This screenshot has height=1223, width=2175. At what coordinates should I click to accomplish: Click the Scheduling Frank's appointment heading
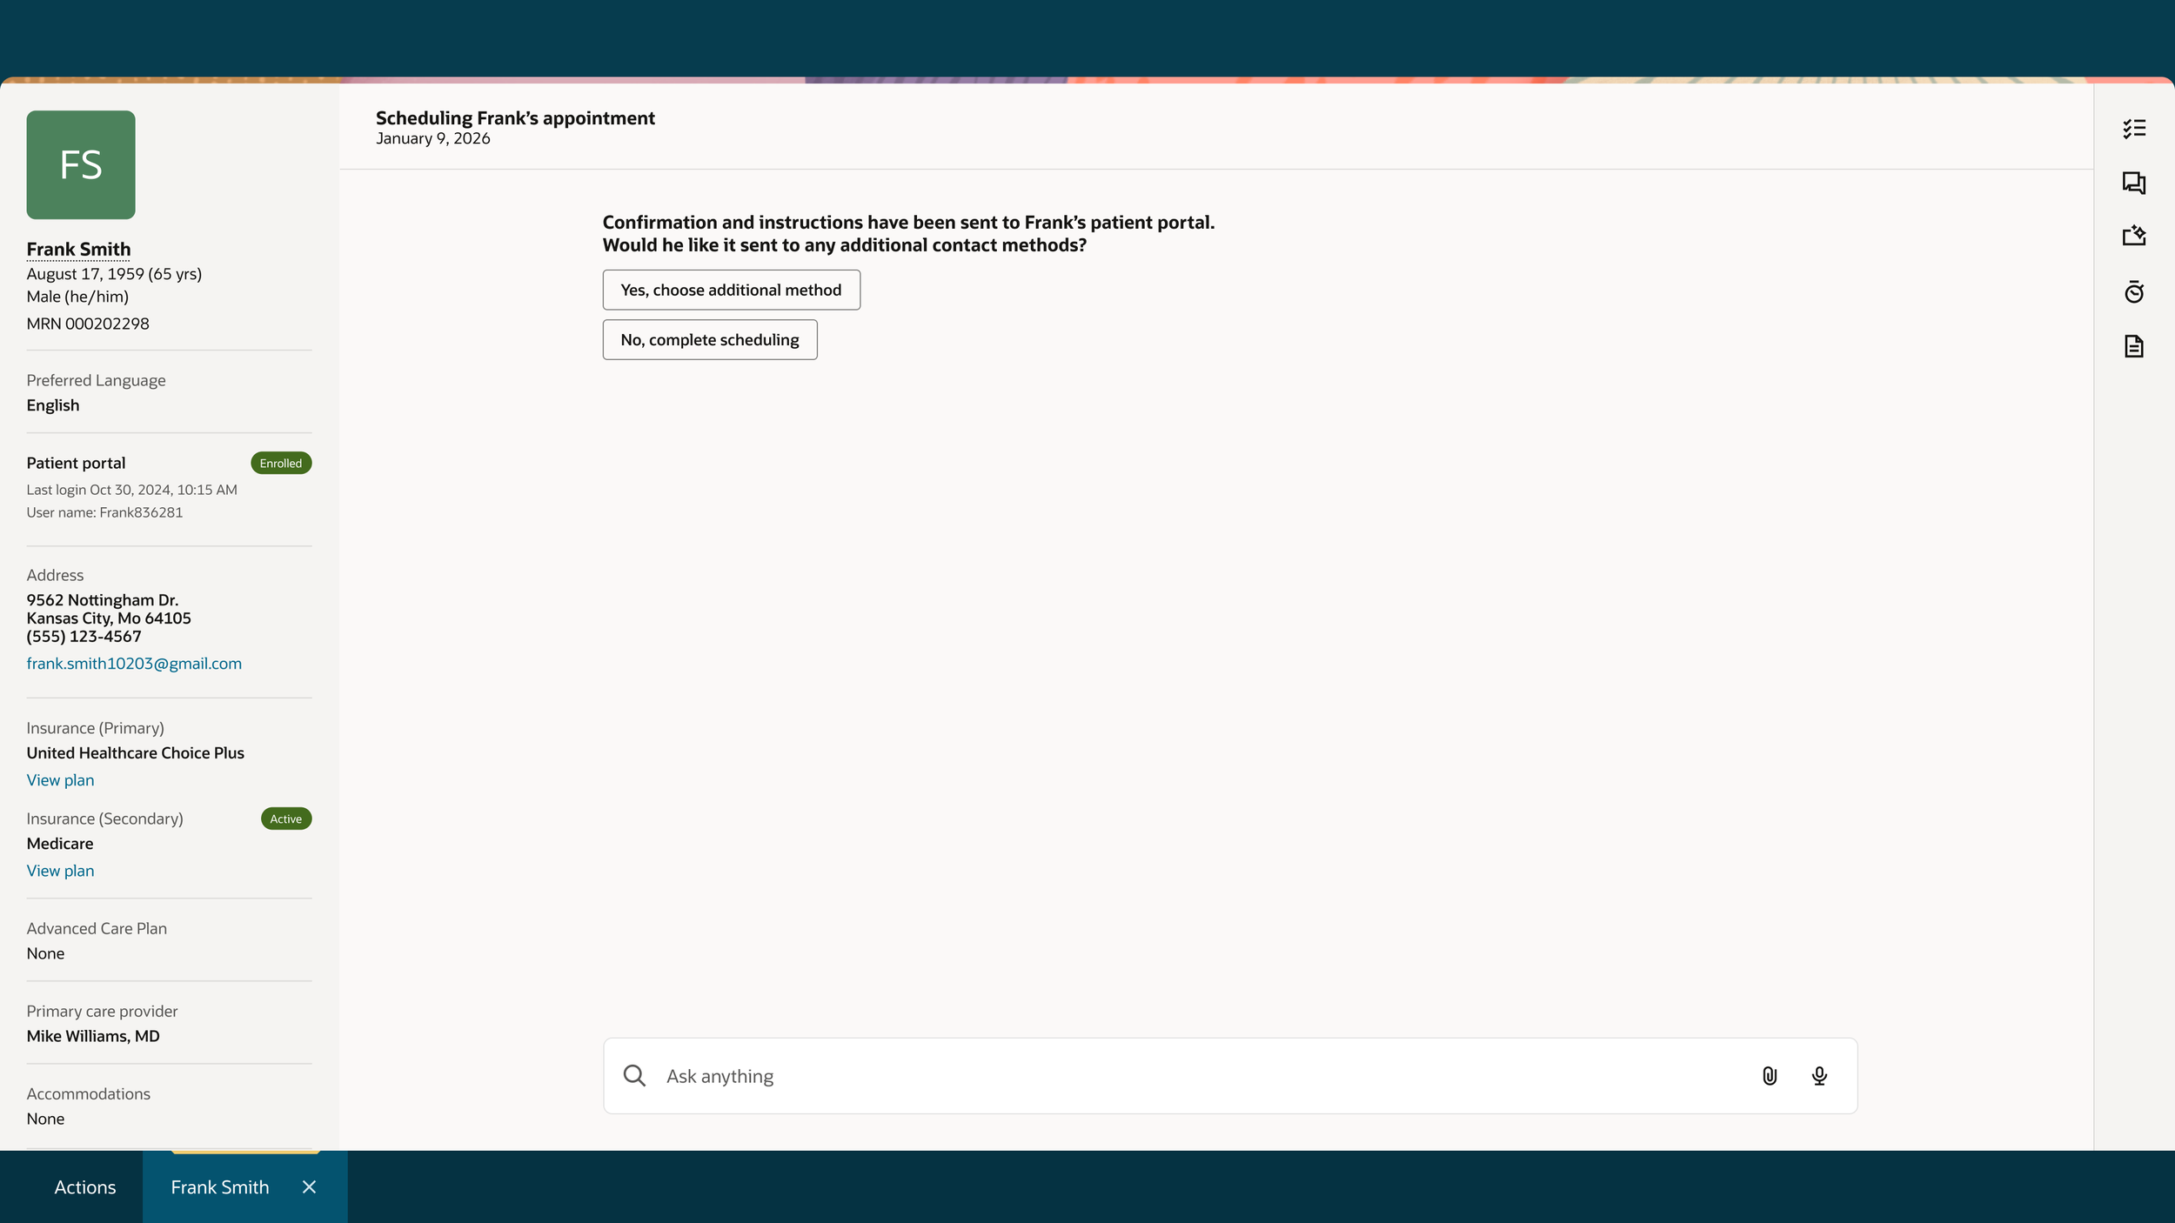(515, 117)
